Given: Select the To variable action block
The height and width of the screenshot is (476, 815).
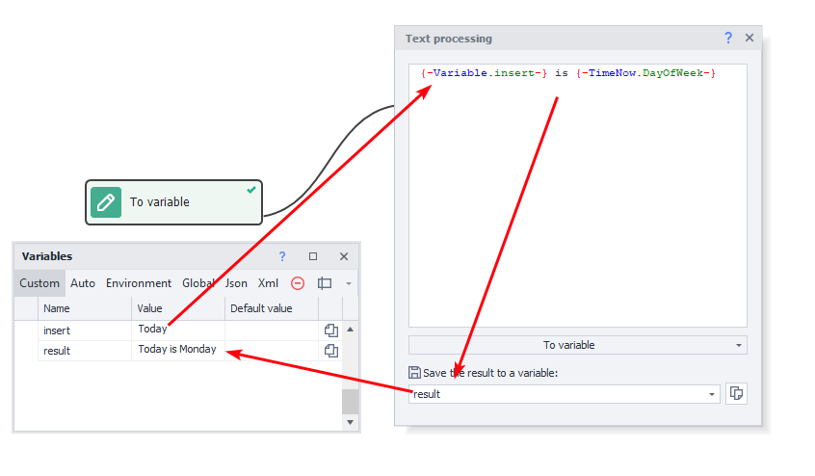Looking at the screenshot, I should [x=173, y=202].
